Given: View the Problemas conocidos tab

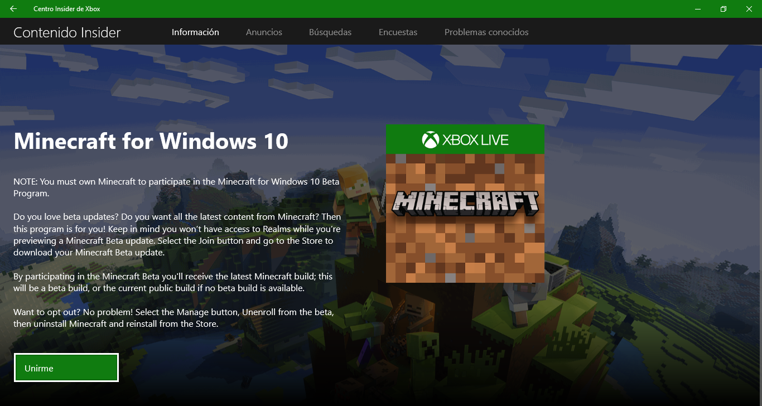Looking at the screenshot, I should (486, 32).
